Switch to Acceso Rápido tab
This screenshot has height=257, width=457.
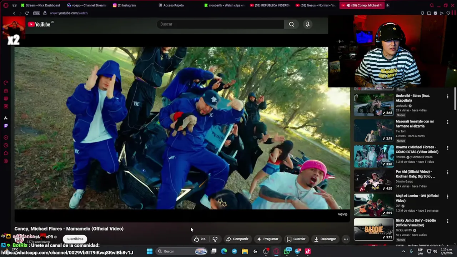171,5
